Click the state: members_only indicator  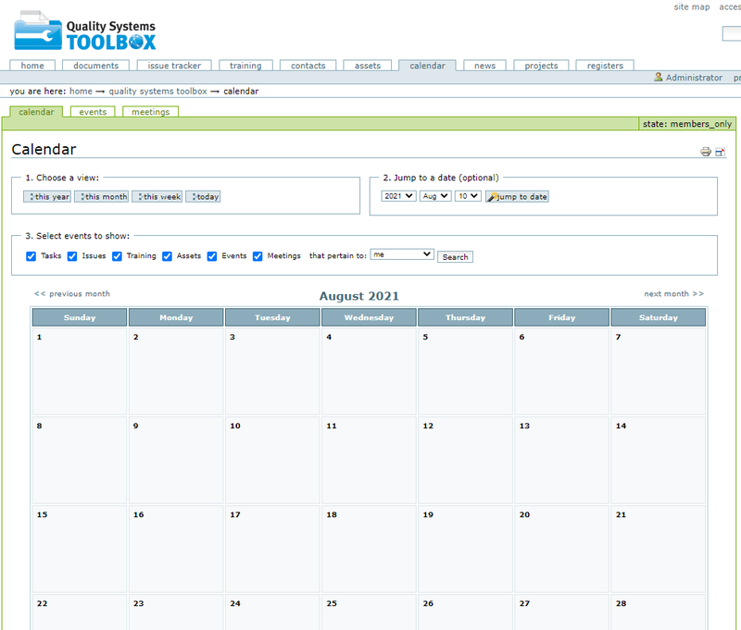[x=687, y=124]
